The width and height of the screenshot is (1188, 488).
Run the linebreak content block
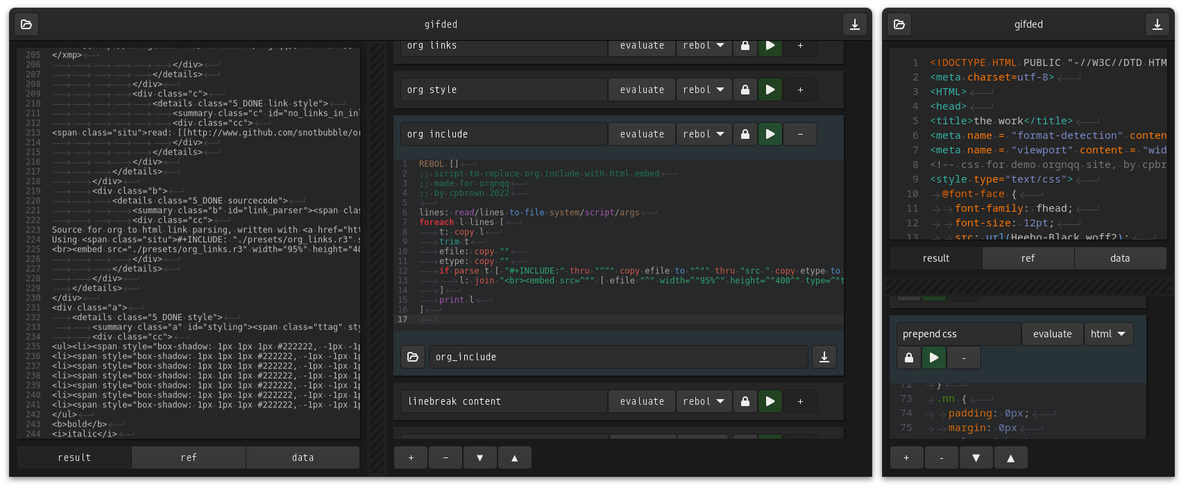pyautogui.click(x=770, y=401)
